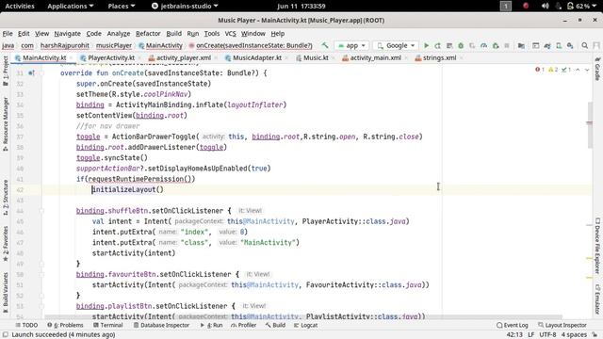The height and width of the screenshot is (339, 603).
Task: Open the SDK Manager icon
Action: point(570,45)
